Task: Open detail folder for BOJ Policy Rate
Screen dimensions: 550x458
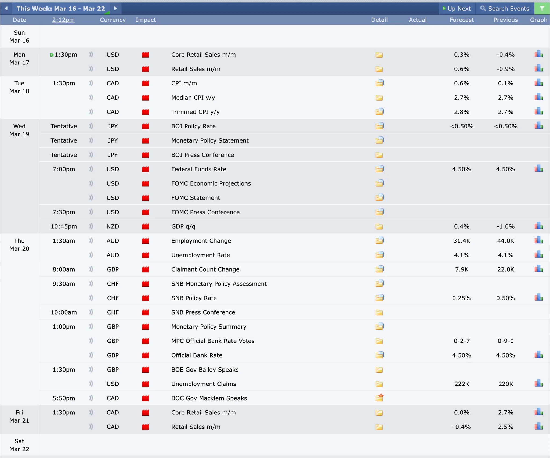Action: 379,126
